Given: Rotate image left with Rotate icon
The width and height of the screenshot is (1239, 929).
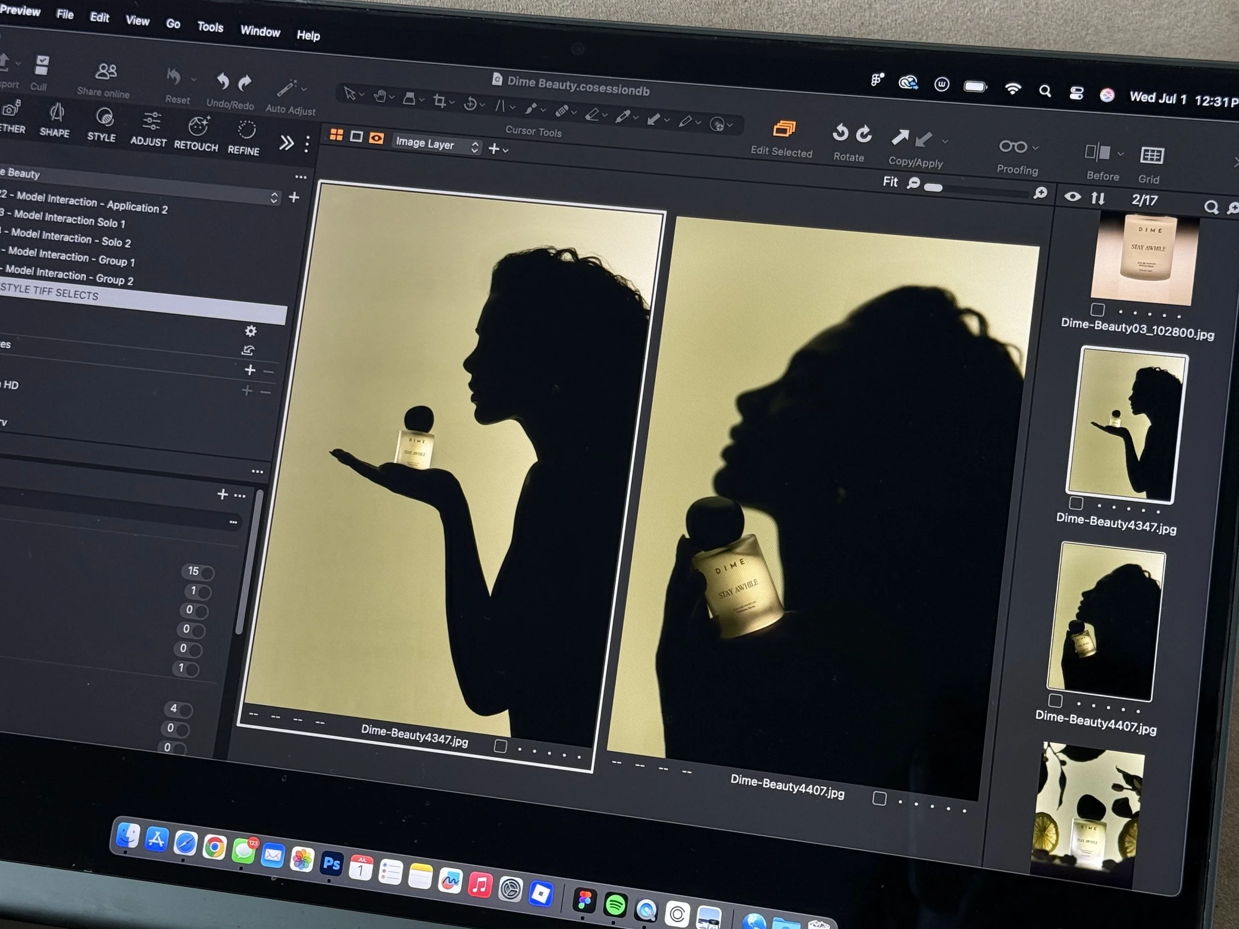Looking at the screenshot, I should coord(840,132).
